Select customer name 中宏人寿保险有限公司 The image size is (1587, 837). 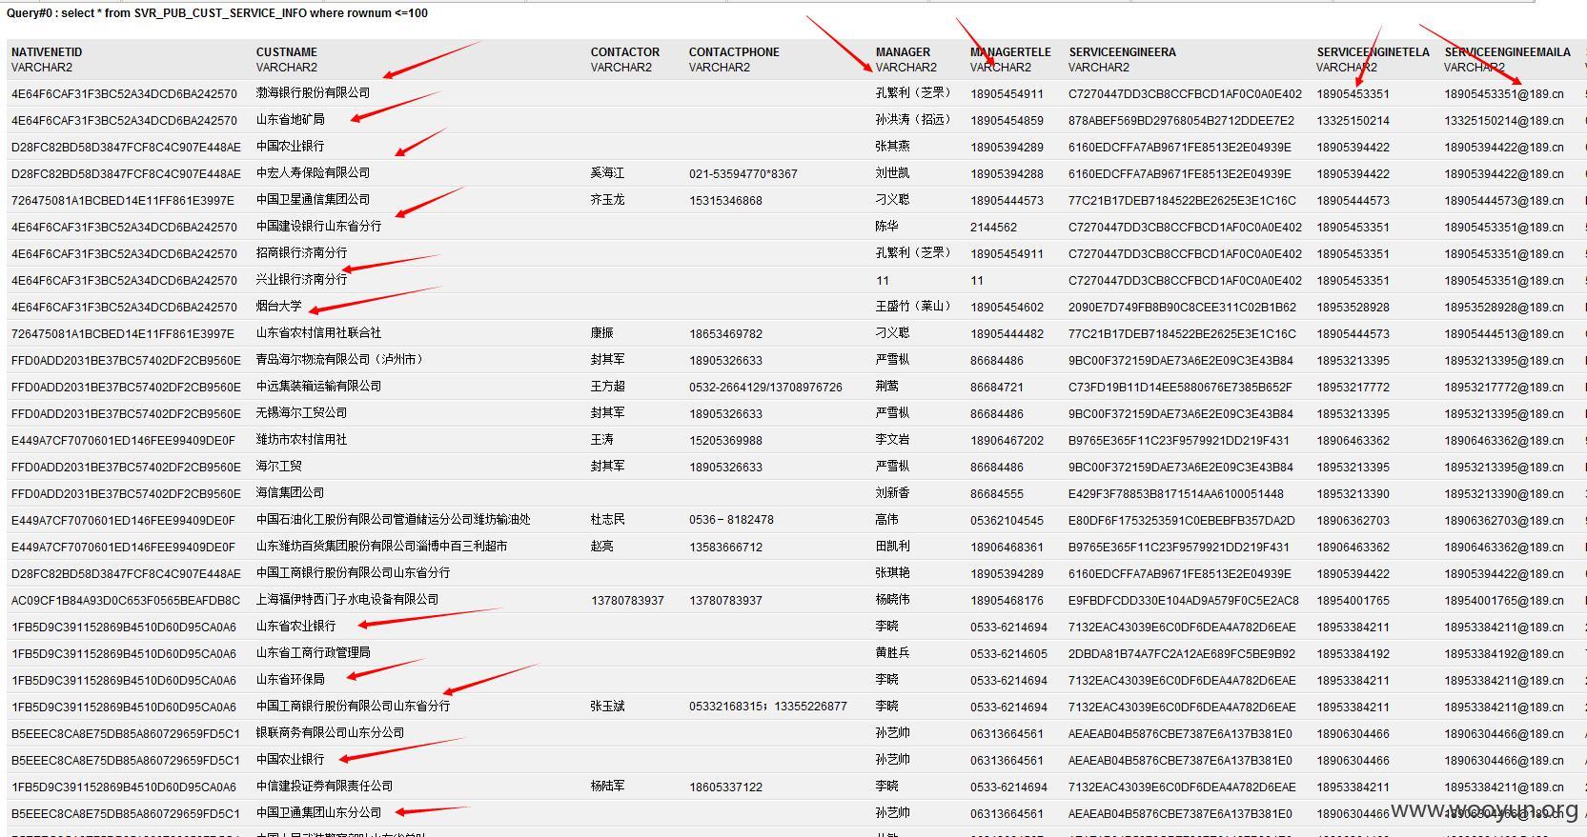point(313,172)
